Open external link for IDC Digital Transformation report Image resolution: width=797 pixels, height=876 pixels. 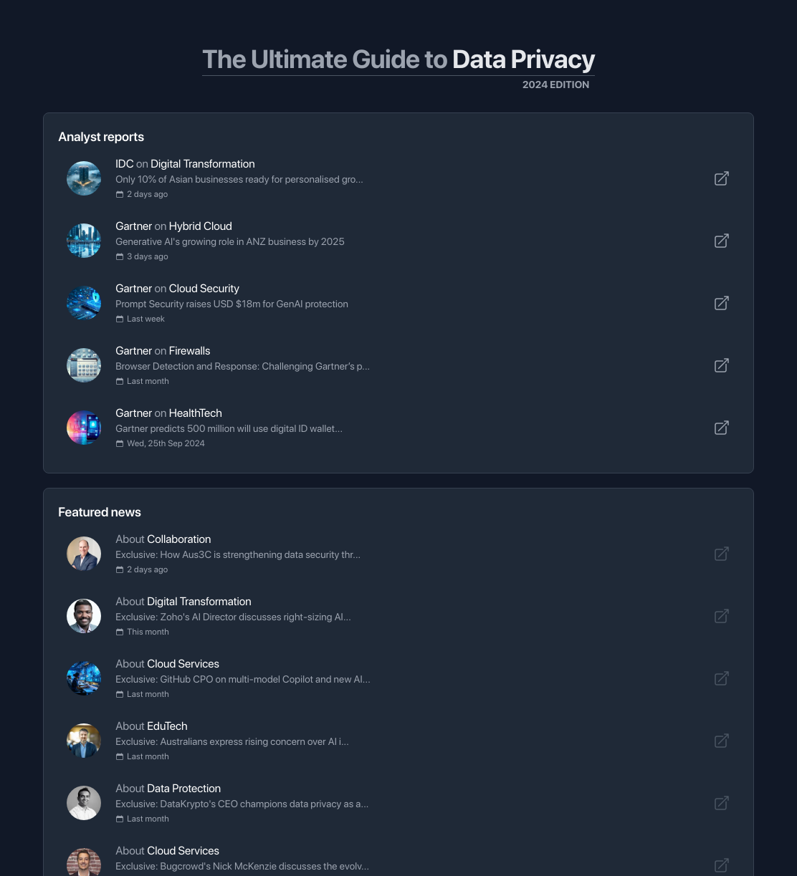pyautogui.click(x=722, y=178)
